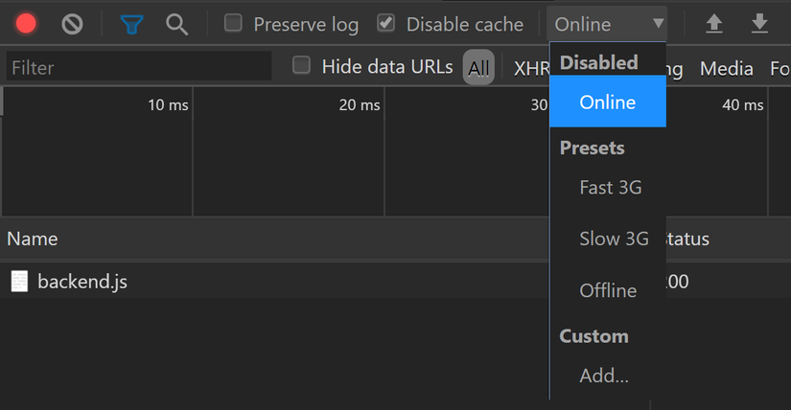This screenshot has height=410, width=791.
Task: Toggle the filter funnel icon
Action: tap(131, 24)
